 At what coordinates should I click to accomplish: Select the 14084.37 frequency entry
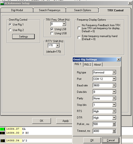point(13,129)
